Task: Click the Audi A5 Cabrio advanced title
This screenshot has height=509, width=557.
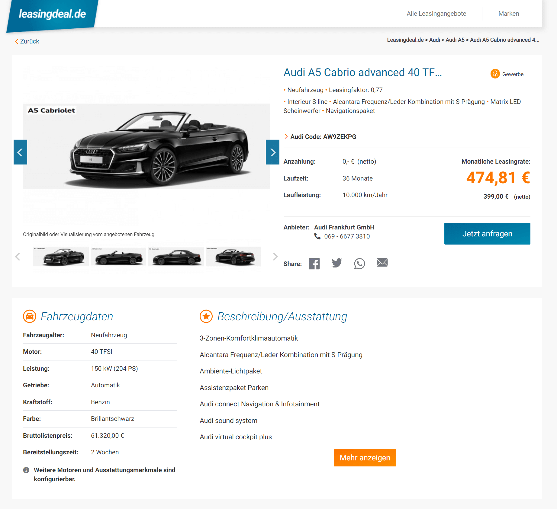Action: click(362, 72)
